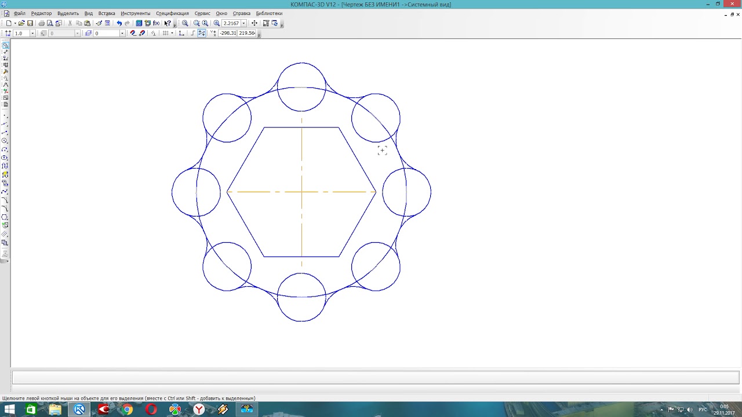This screenshot has width=742, height=417.
Task: Select the Segment line tool
Action: point(5,132)
